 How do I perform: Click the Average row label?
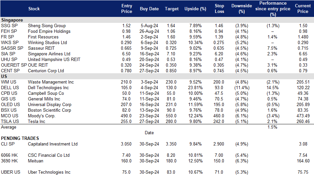pyautogui.click(x=9, y=127)
